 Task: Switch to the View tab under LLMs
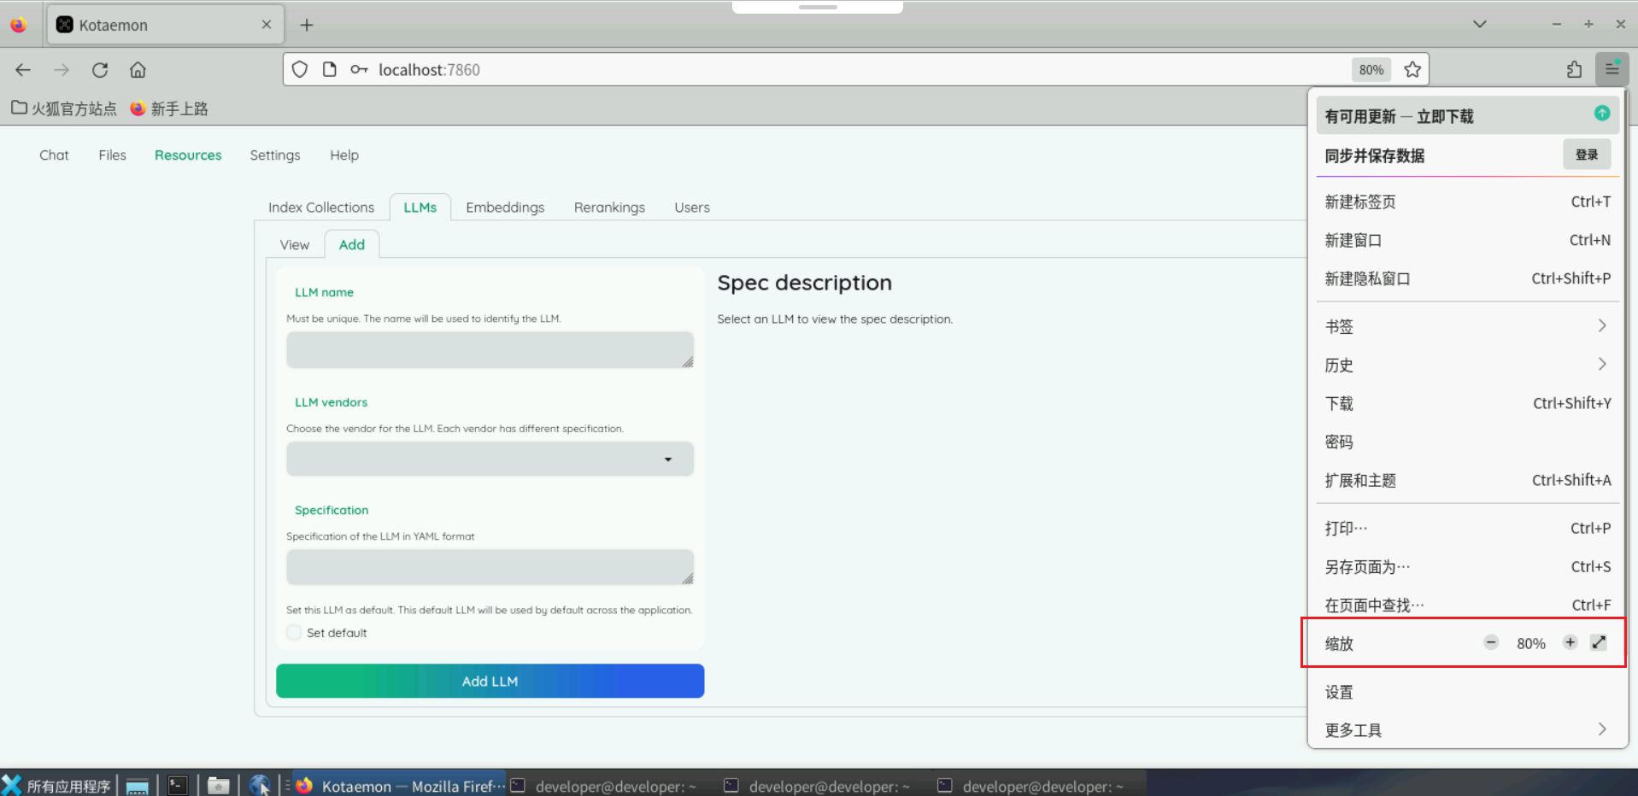295,245
